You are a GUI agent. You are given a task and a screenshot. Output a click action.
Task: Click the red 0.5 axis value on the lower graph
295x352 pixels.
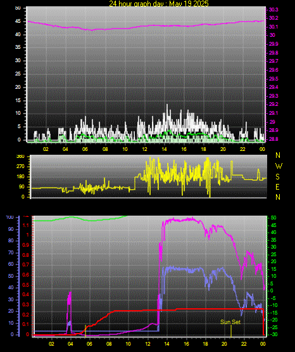coord(26,285)
